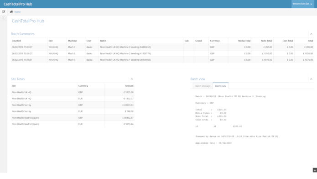Click the Site Totals heading
Viewport: 317px width, 179px height.
click(x=18, y=79)
